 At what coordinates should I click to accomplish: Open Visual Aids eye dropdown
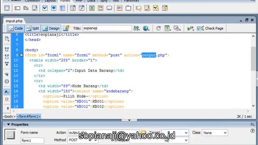click(177, 28)
